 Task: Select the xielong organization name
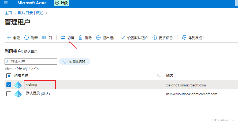(x=31, y=85)
